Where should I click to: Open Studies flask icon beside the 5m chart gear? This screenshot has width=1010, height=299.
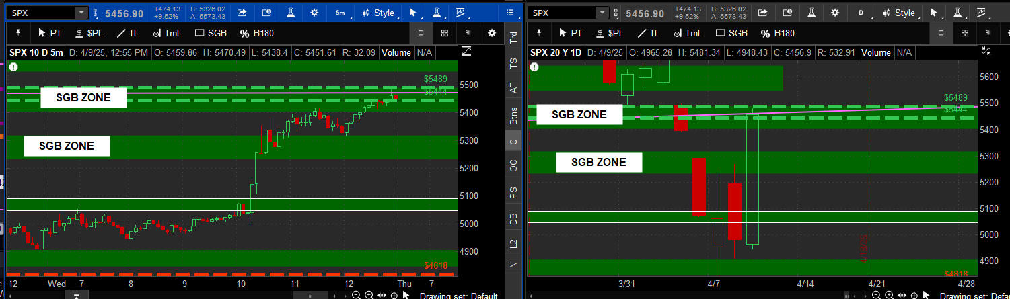(x=291, y=13)
